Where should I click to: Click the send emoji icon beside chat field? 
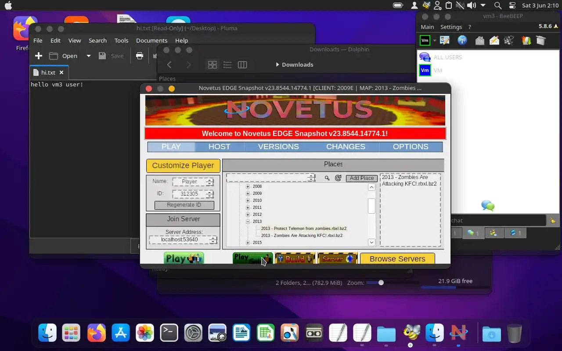click(x=552, y=220)
